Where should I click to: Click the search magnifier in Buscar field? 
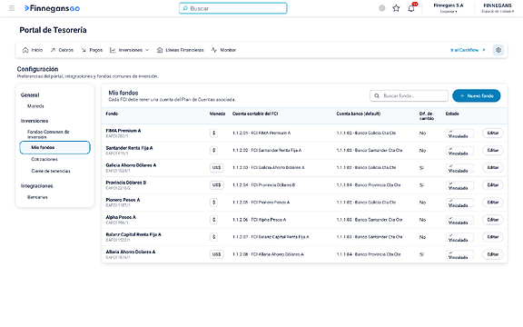(x=185, y=8)
